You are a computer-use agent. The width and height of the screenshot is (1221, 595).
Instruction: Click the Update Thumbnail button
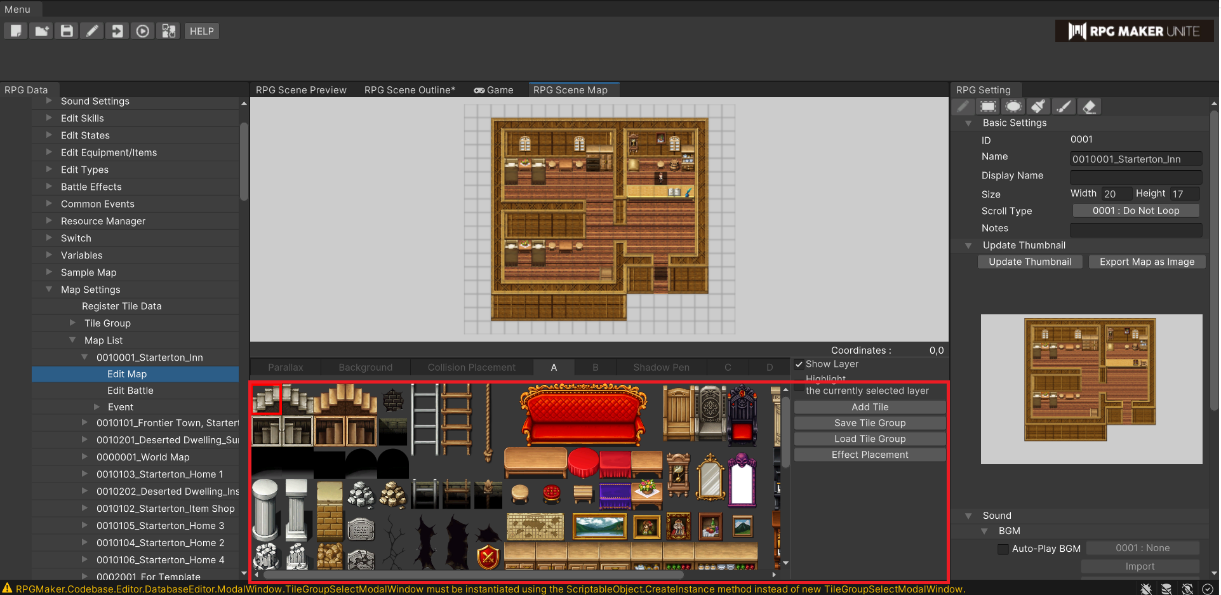coord(1030,262)
